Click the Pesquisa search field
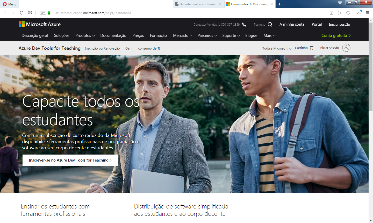The image size is (373, 223). pyautogui.click(x=260, y=25)
